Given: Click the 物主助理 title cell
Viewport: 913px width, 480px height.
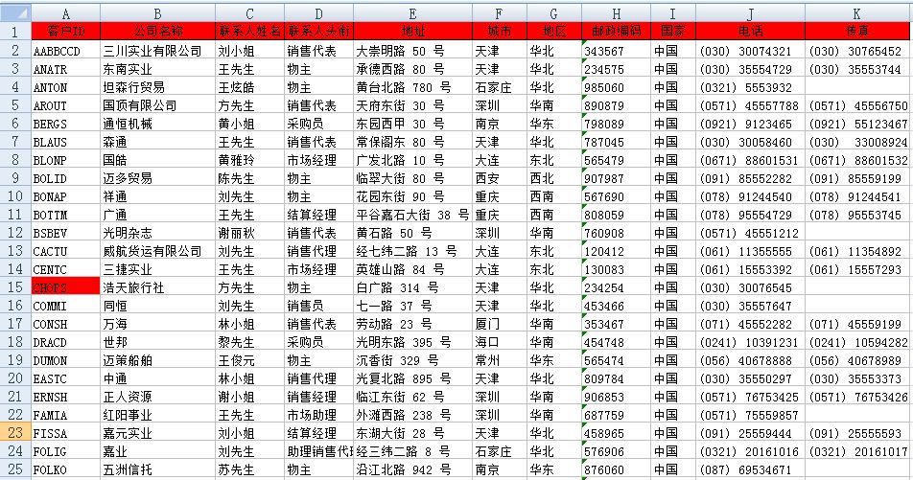Looking at the screenshot, I should click(x=318, y=416).
